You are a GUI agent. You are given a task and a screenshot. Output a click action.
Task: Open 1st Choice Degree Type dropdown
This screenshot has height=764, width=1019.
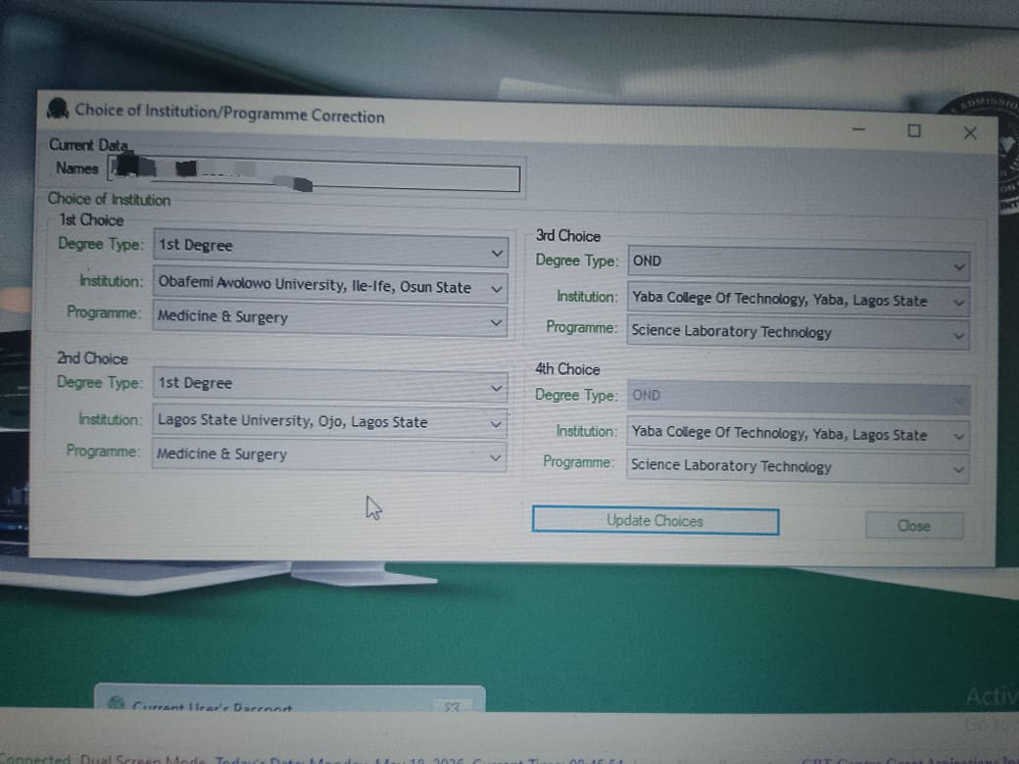click(331, 247)
